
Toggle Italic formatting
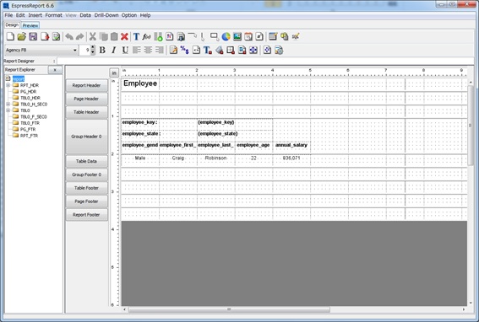tap(114, 50)
